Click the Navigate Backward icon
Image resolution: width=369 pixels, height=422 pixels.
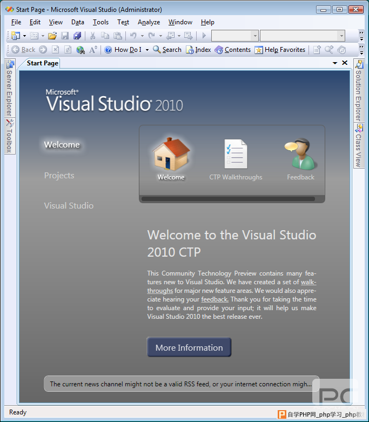coord(170,36)
